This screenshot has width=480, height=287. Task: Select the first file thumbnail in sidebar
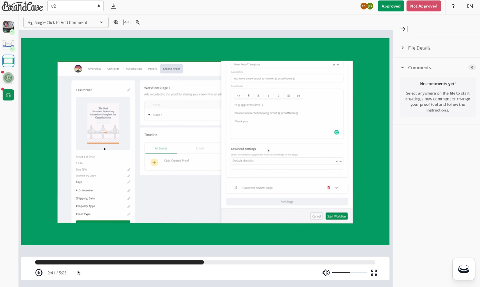[8, 27]
